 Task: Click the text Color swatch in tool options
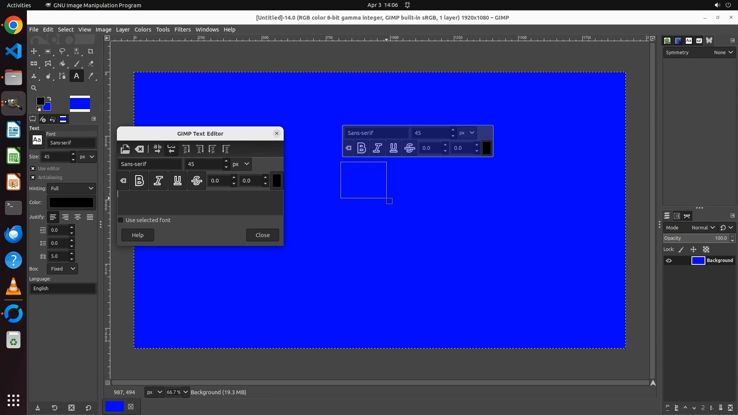click(x=71, y=203)
